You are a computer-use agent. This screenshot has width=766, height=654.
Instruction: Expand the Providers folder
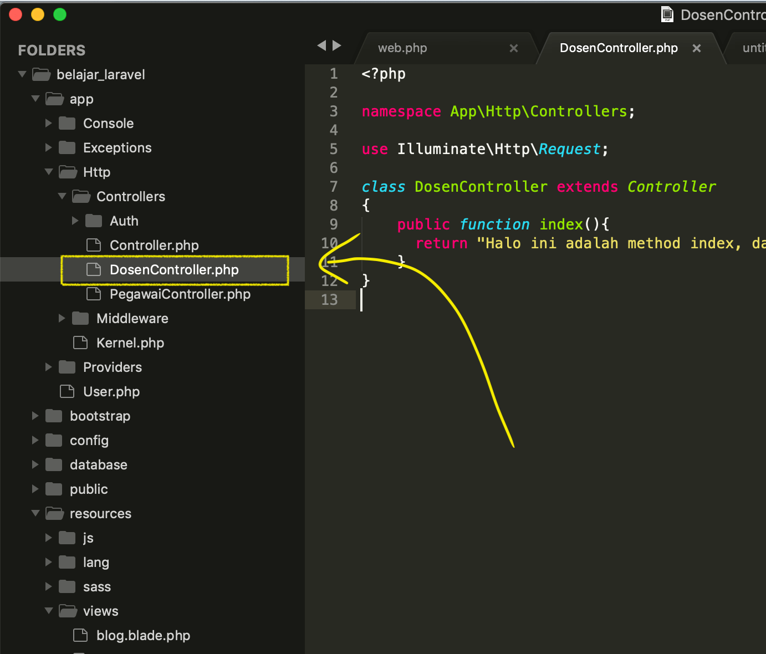click(48, 367)
